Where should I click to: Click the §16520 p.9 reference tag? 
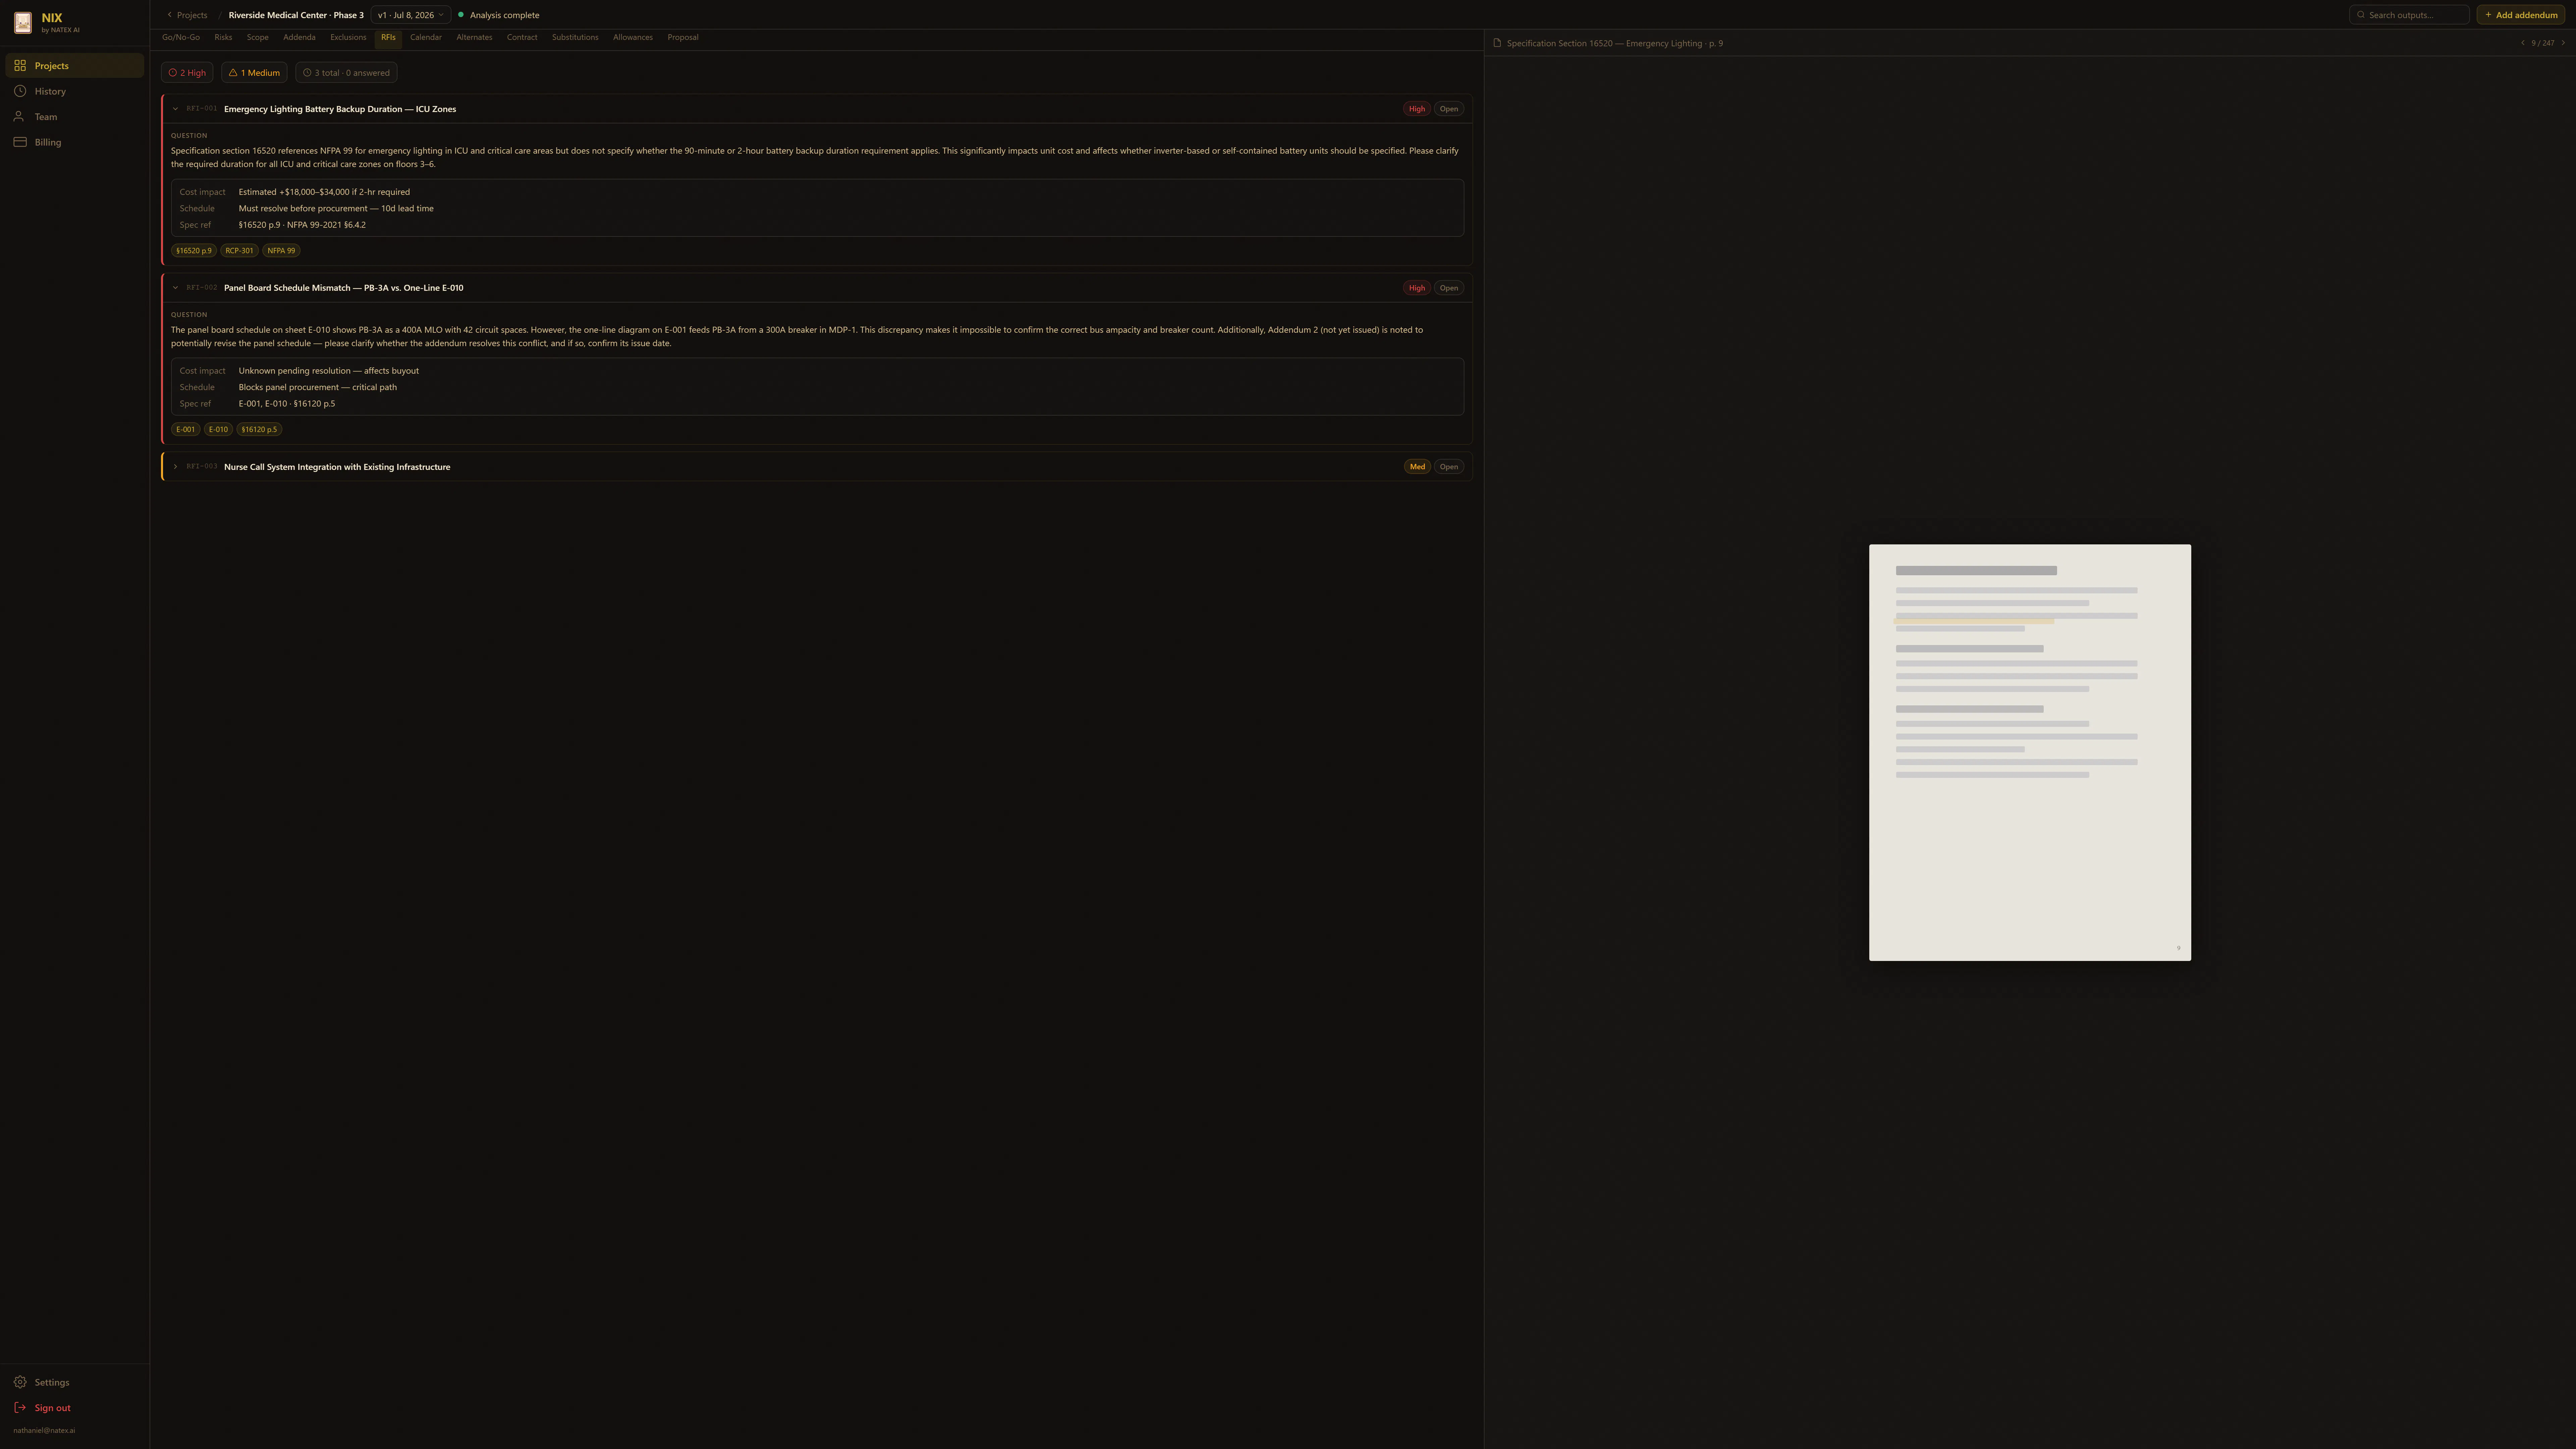click(x=194, y=251)
